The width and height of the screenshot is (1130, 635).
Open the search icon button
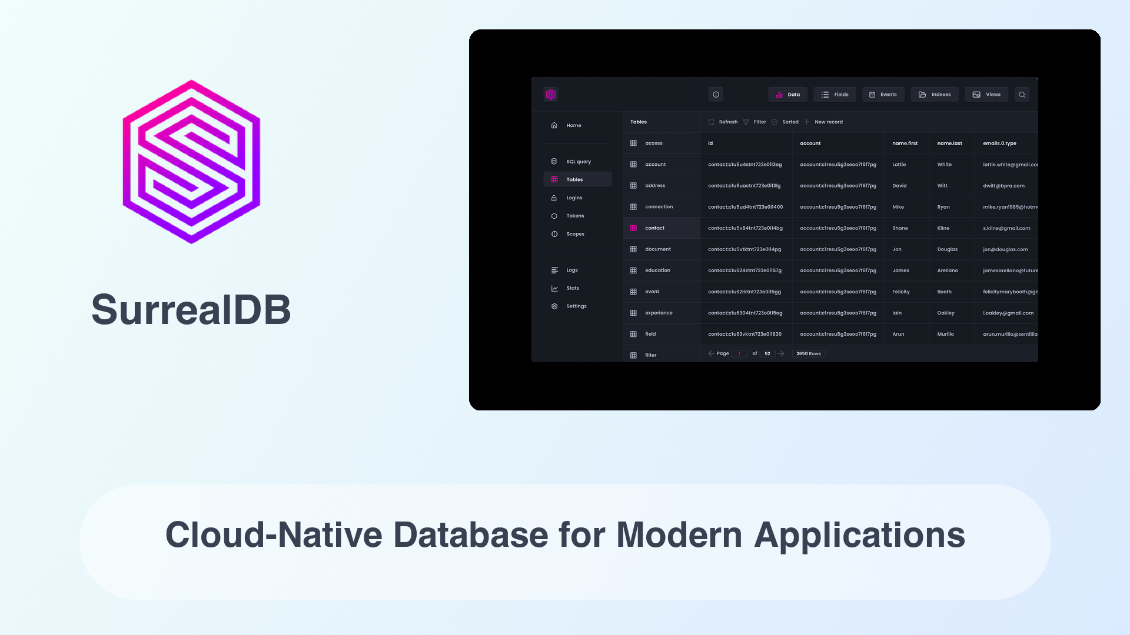point(1022,94)
